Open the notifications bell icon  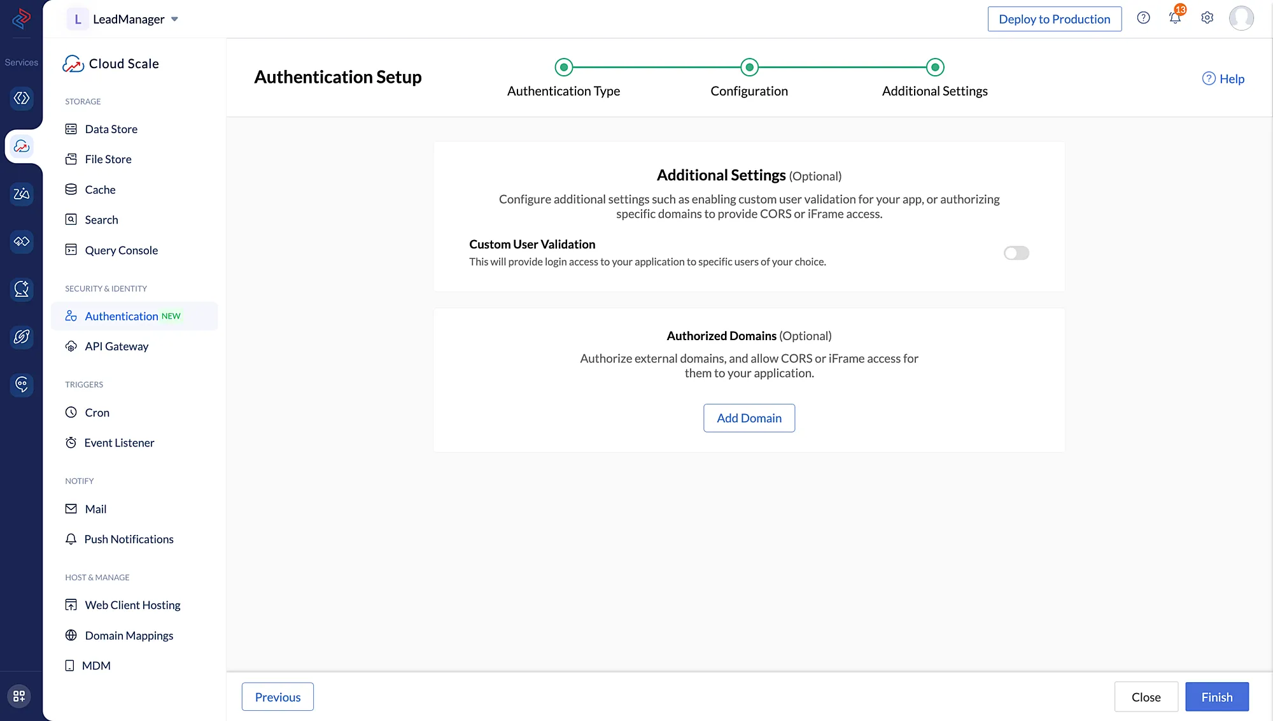click(x=1175, y=18)
